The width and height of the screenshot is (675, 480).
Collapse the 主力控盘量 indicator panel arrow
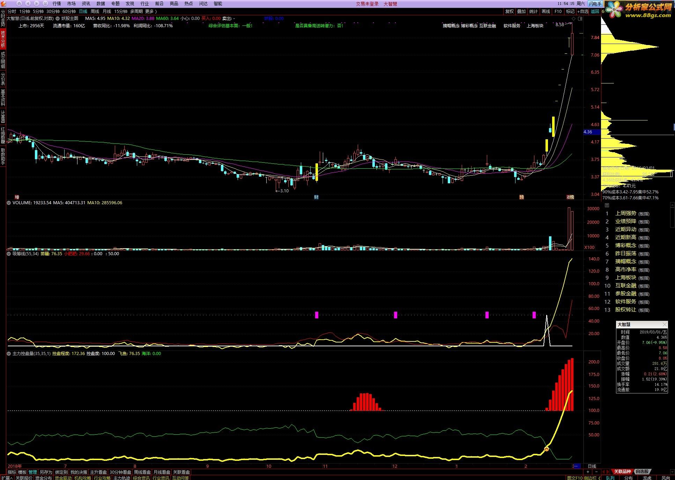[9, 354]
